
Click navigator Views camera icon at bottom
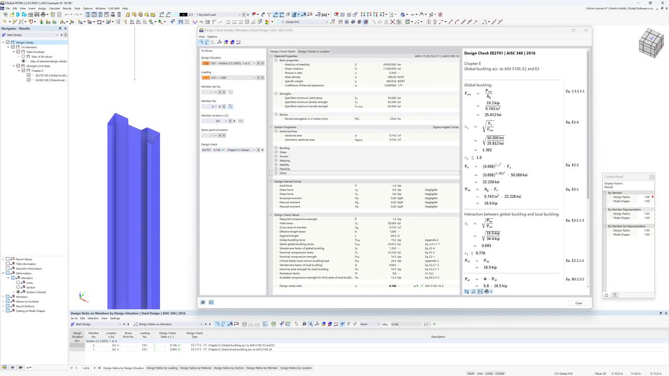pyautogui.click(x=21, y=368)
